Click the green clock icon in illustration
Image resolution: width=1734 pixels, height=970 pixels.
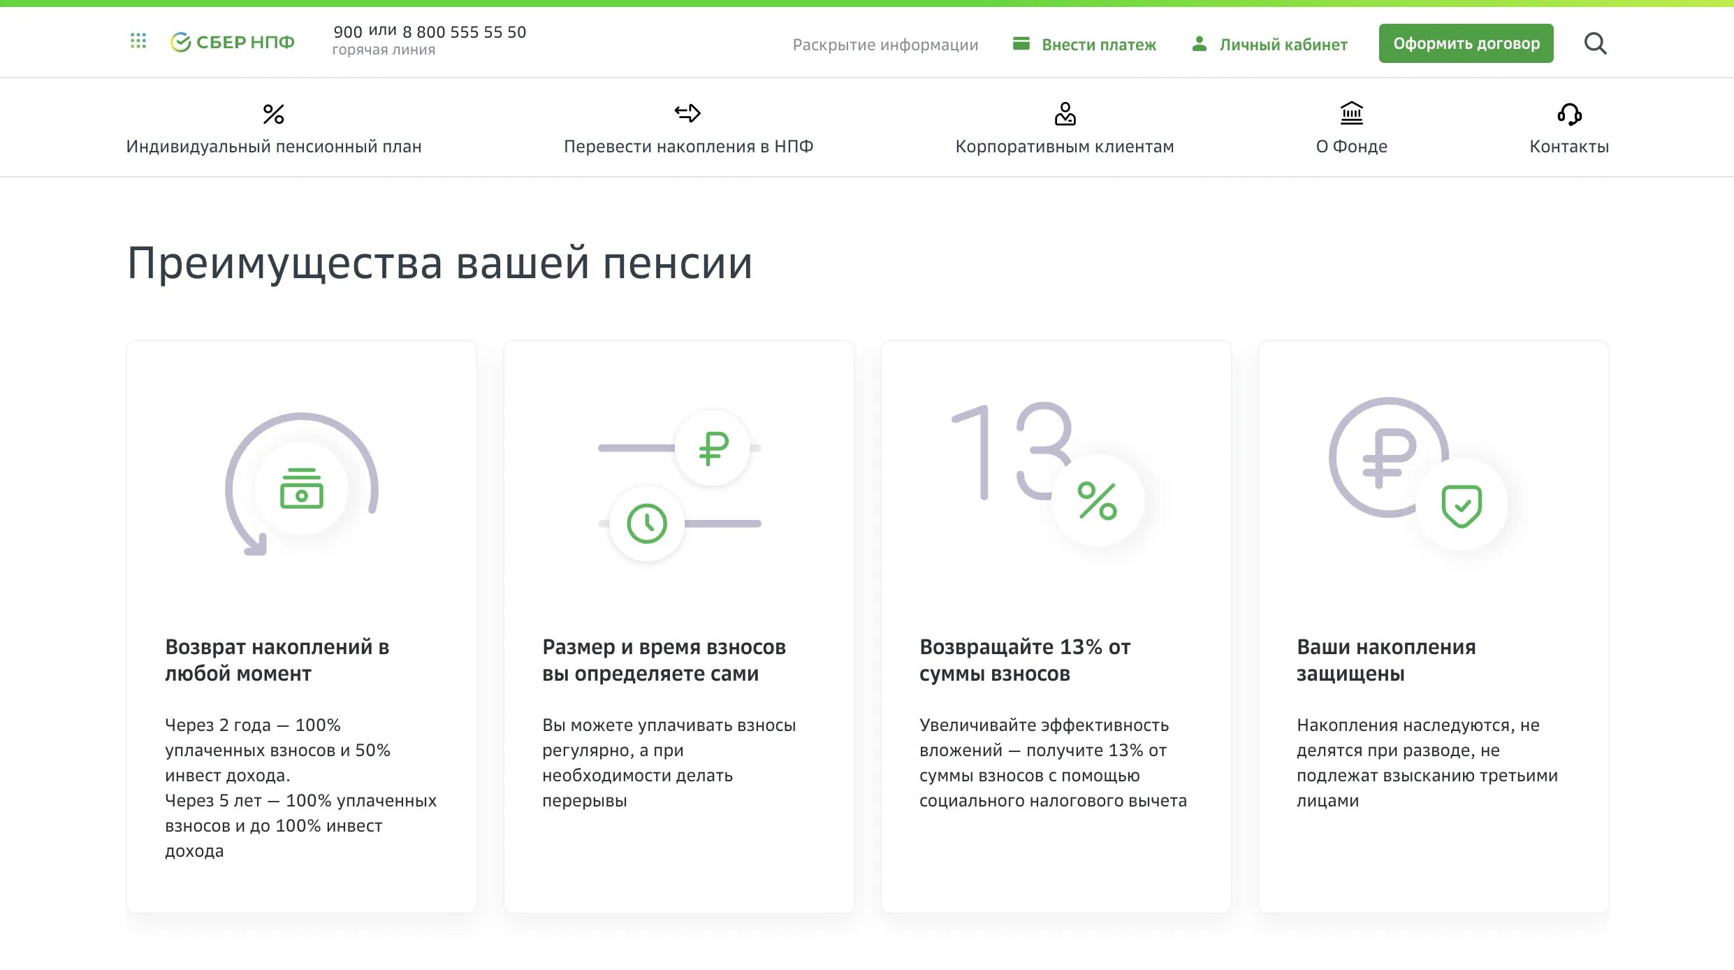[x=647, y=523]
